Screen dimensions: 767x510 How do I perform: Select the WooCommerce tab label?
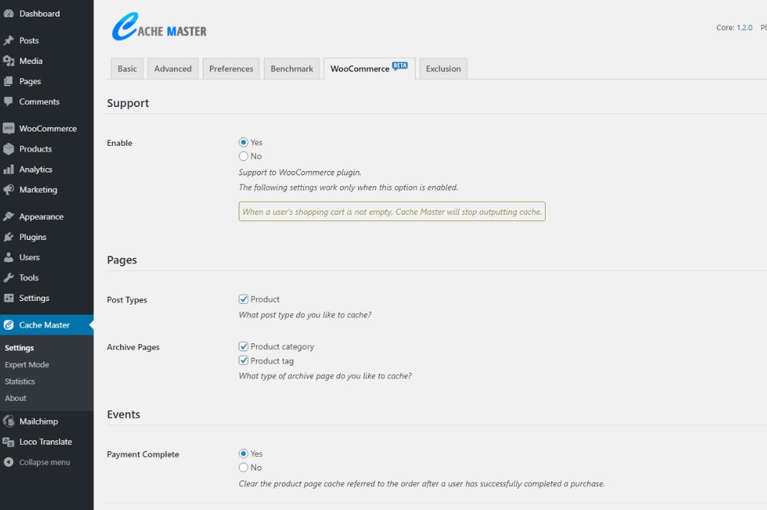(360, 69)
